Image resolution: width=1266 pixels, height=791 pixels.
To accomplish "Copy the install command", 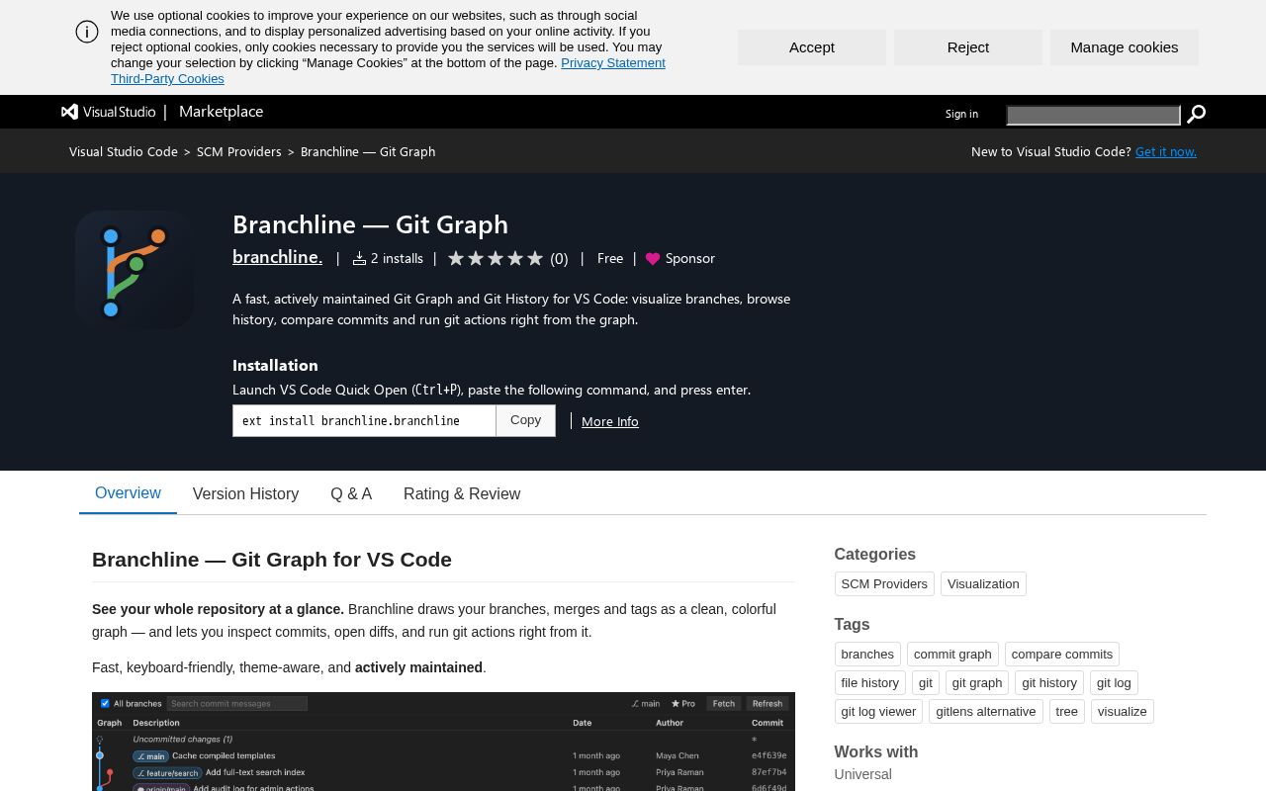I will (x=525, y=420).
